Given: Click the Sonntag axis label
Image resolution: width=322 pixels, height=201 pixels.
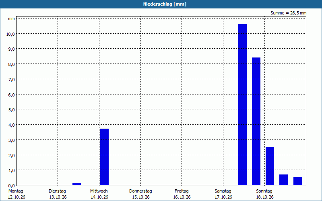Looking at the screenshot, I should (x=264, y=191).
